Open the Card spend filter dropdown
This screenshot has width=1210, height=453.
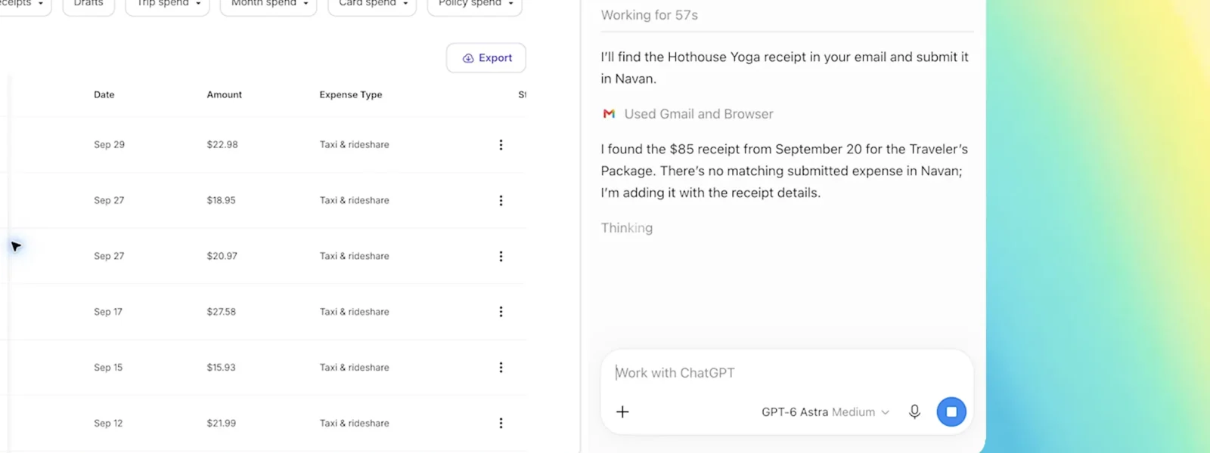point(372,5)
